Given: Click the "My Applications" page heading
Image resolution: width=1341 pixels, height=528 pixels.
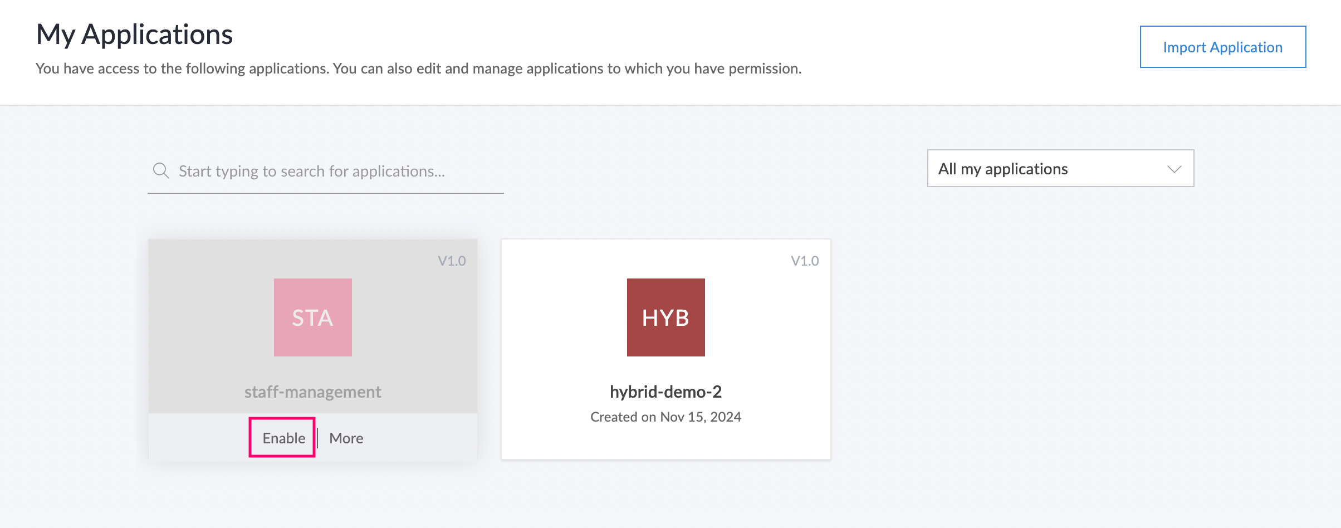Looking at the screenshot, I should click(x=134, y=35).
